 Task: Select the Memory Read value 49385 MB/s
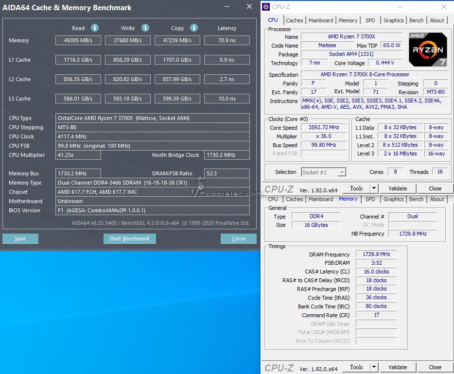[78, 40]
